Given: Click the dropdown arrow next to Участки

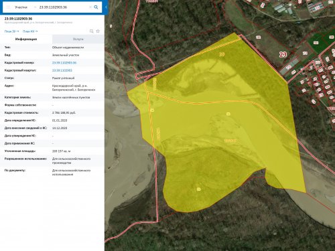Looking at the screenshot, I should pos(35,7).
